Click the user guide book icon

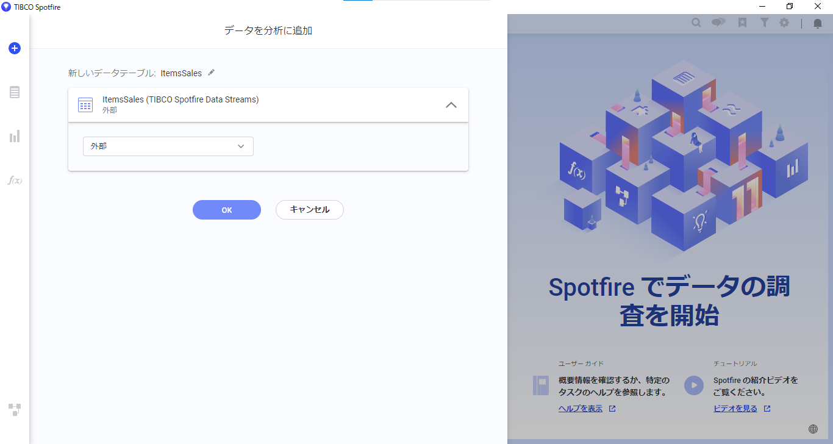coord(541,385)
